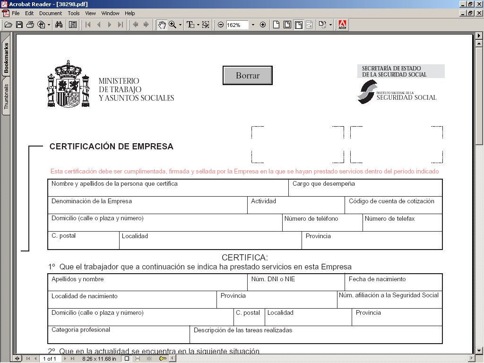Open the Help menu
Screen dimensions: 484x363
(130, 13)
